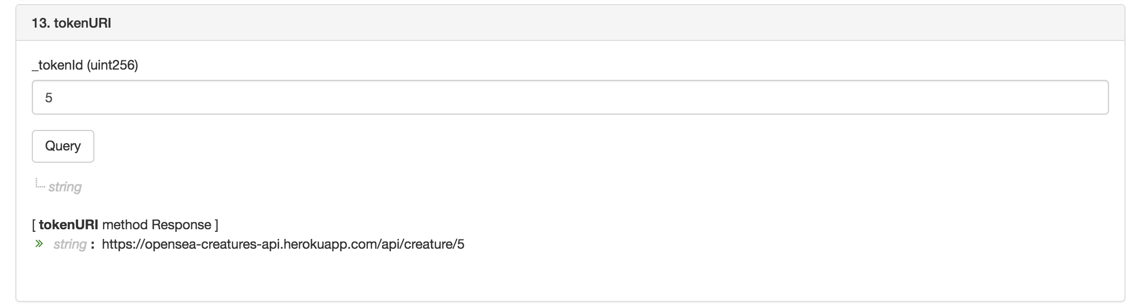Screen dimensions: 1147x306
Task: Select the _tokenId (uint256) label
Action: pos(85,65)
